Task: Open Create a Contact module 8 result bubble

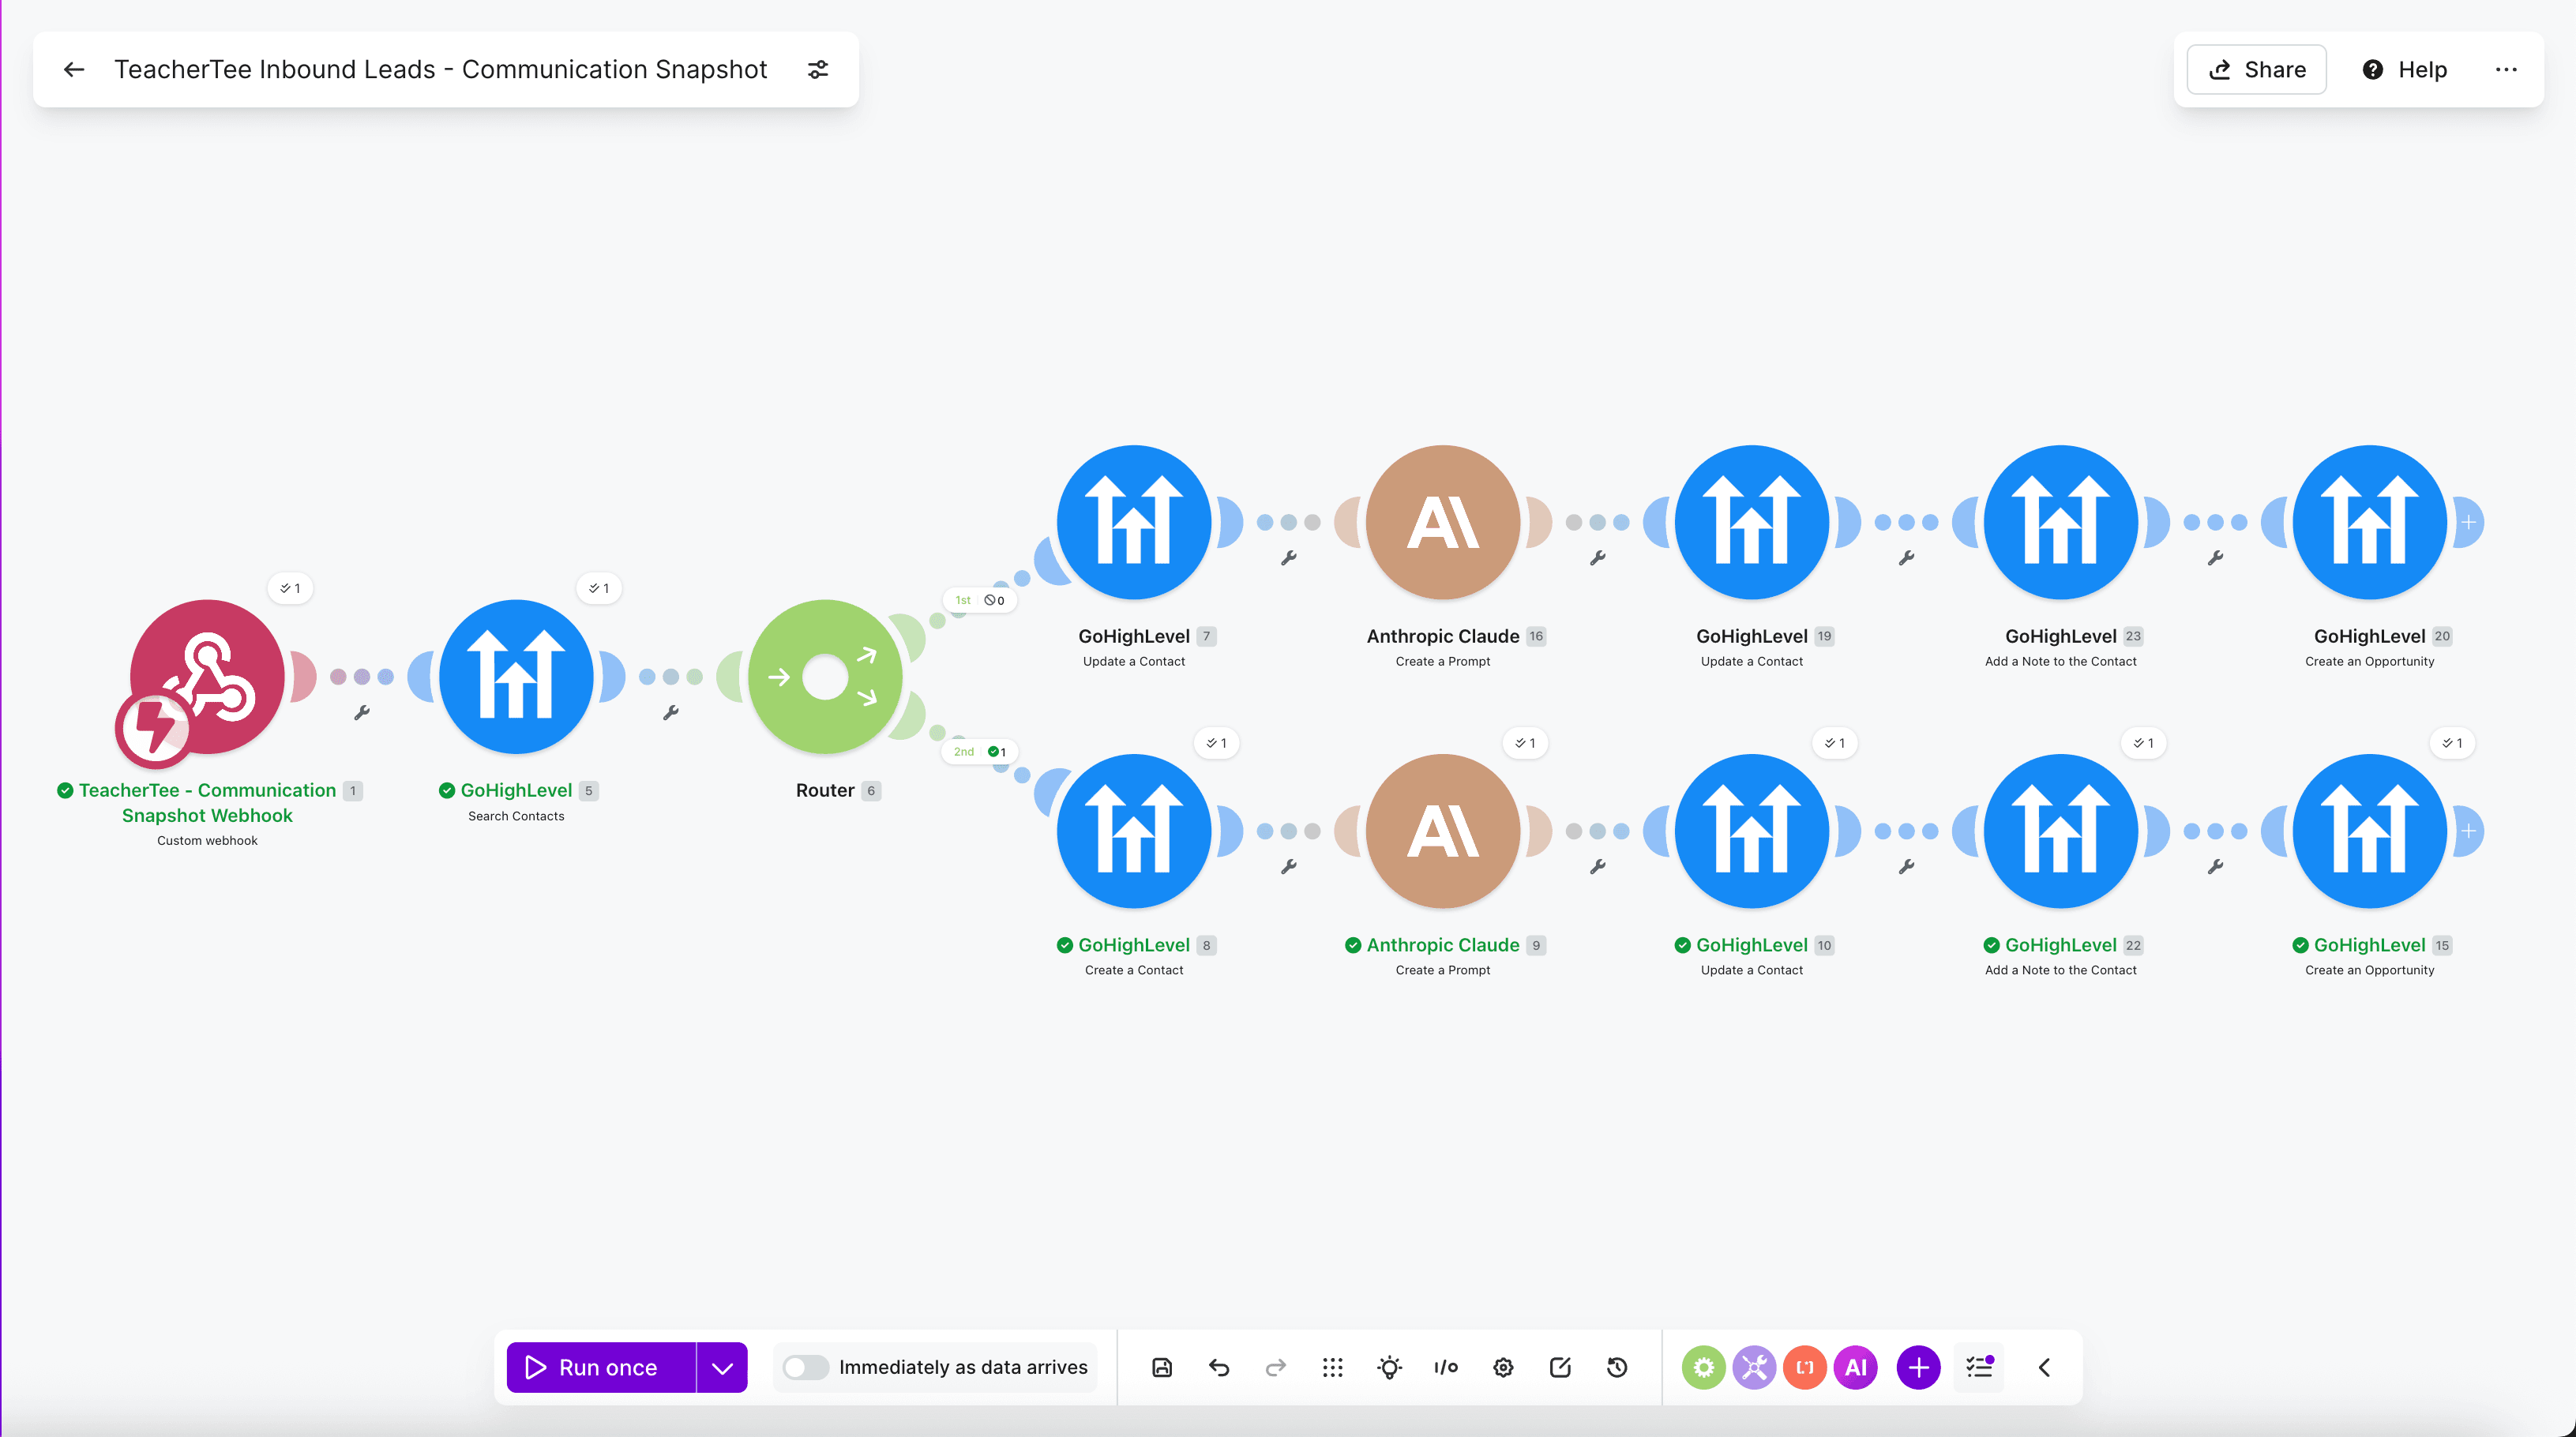Action: tap(1217, 743)
